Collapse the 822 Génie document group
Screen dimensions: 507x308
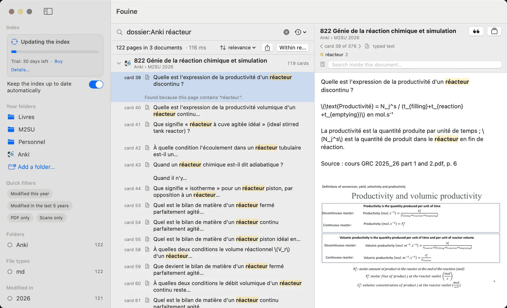point(118,63)
